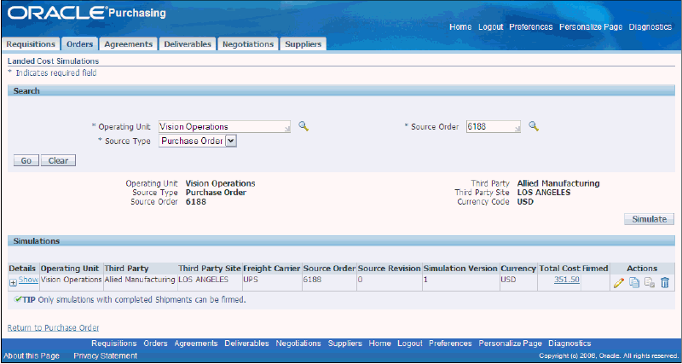
Task: Click the Go button
Action: click(26, 160)
